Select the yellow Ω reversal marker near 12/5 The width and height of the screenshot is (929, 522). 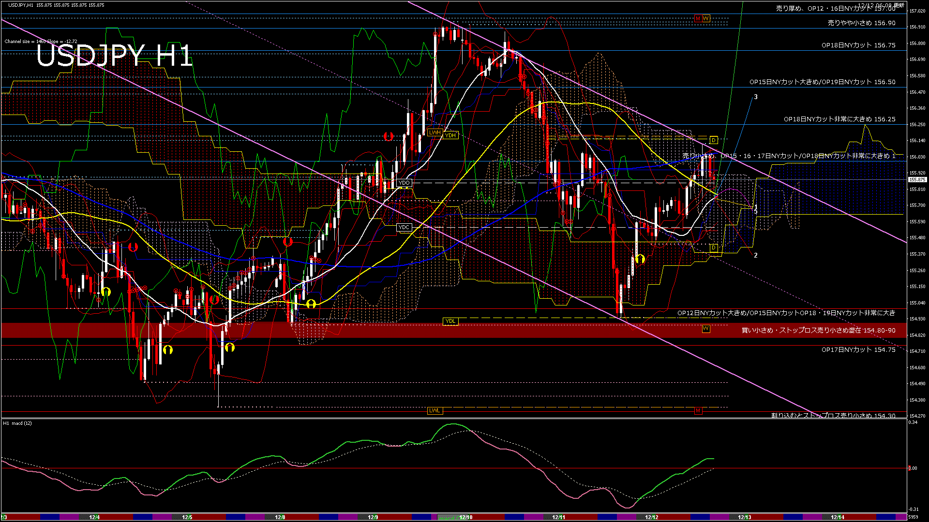[167, 350]
